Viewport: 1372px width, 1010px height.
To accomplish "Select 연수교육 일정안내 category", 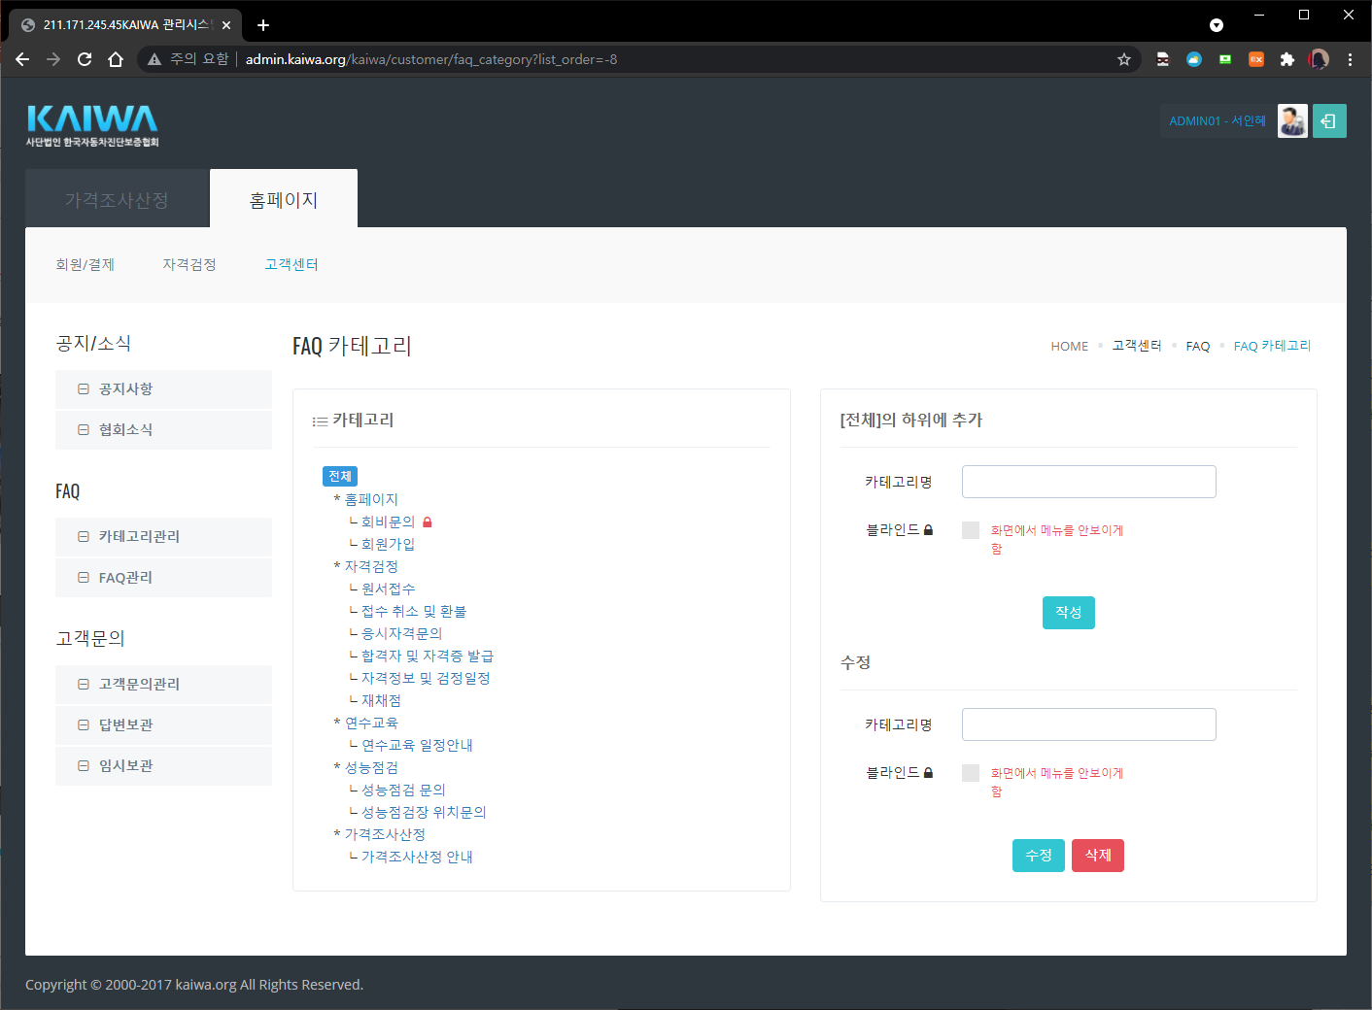I will (417, 745).
